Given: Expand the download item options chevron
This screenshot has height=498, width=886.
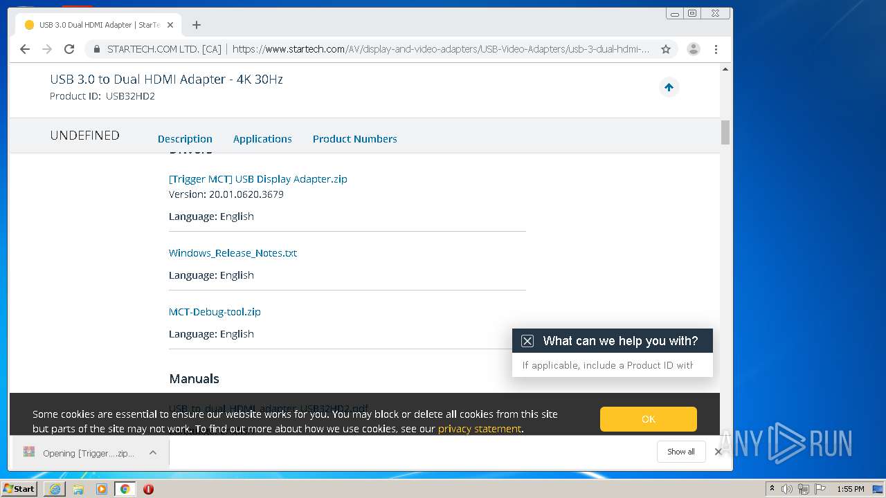Looking at the screenshot, I should [153, 453].
